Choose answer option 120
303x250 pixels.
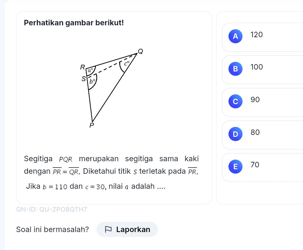[257, 35]
